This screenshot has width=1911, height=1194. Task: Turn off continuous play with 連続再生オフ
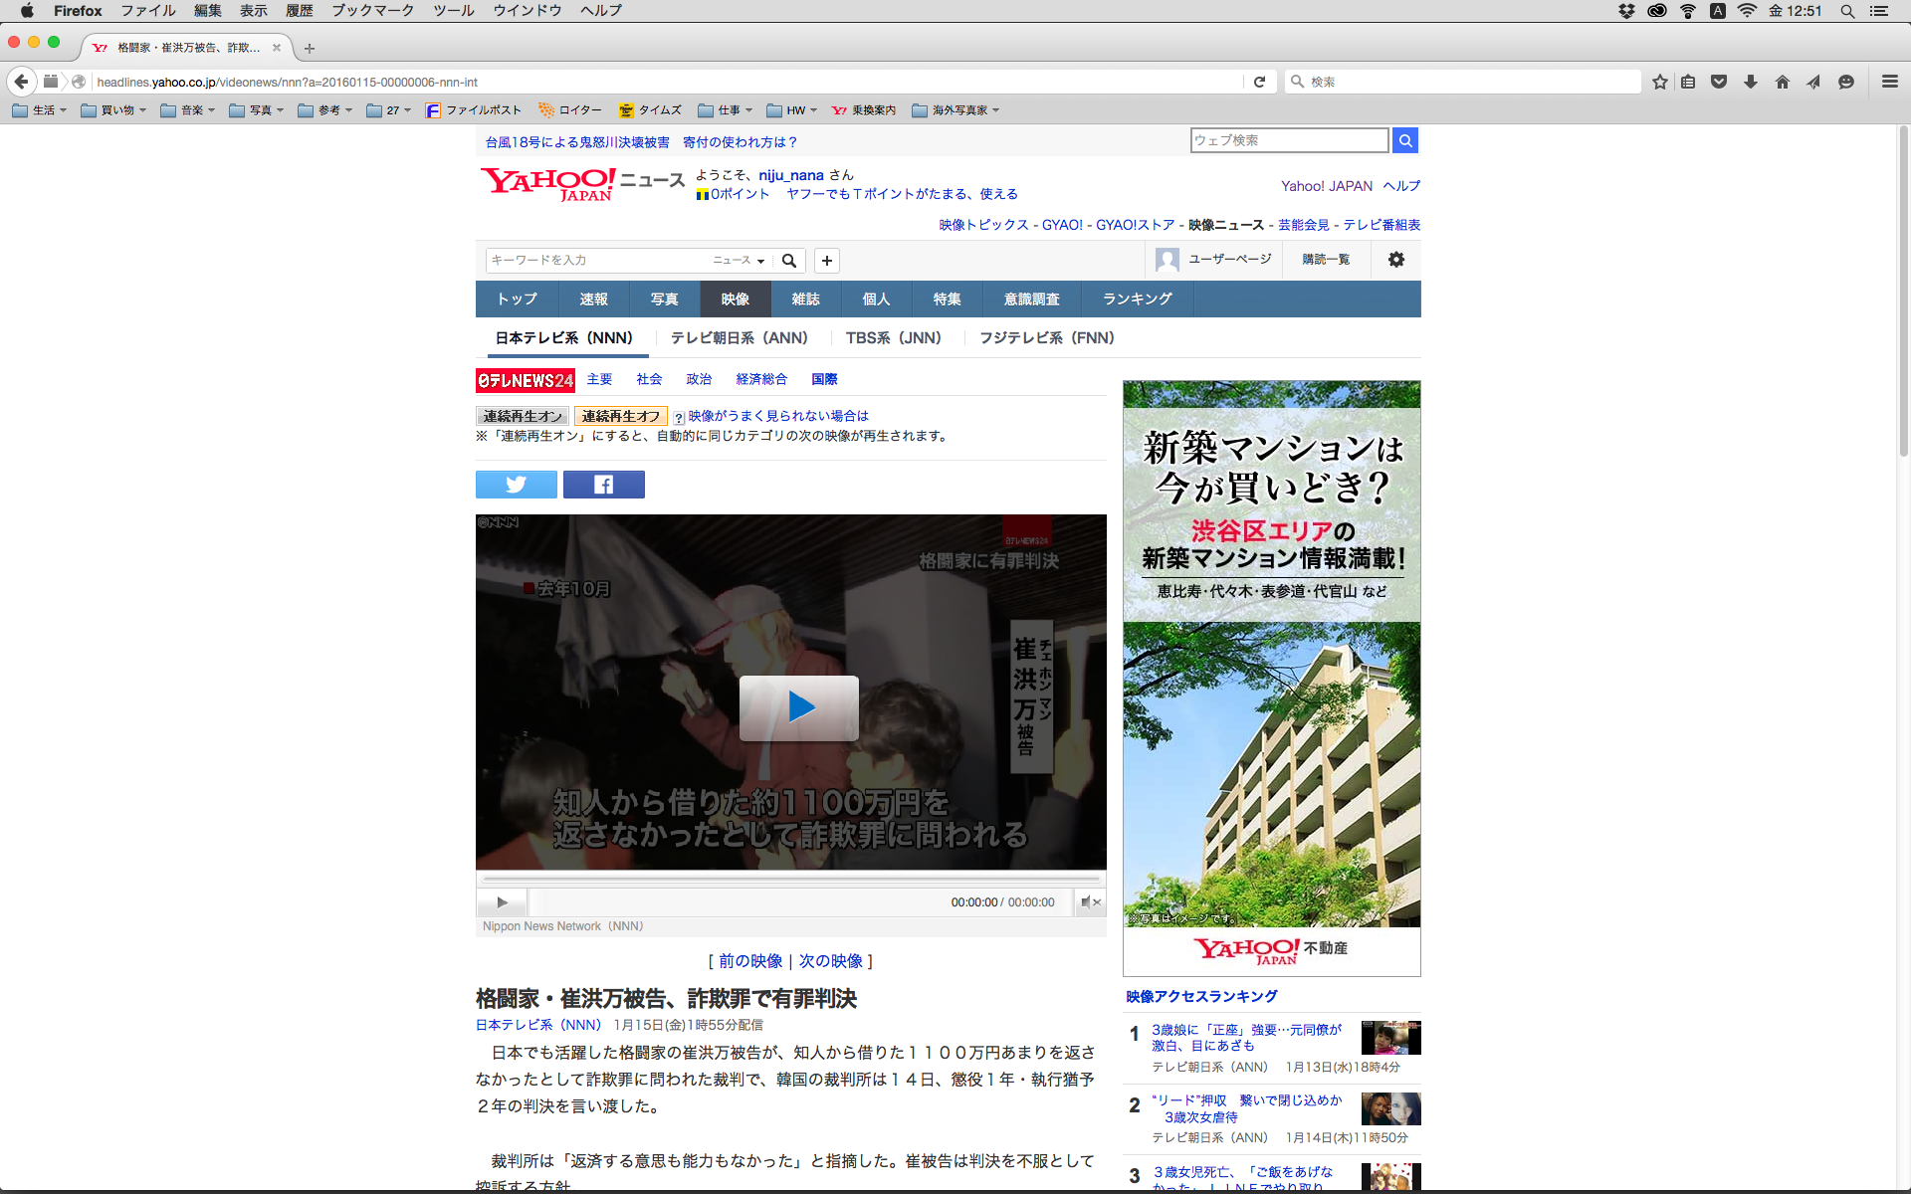click(x=620, y=416)
